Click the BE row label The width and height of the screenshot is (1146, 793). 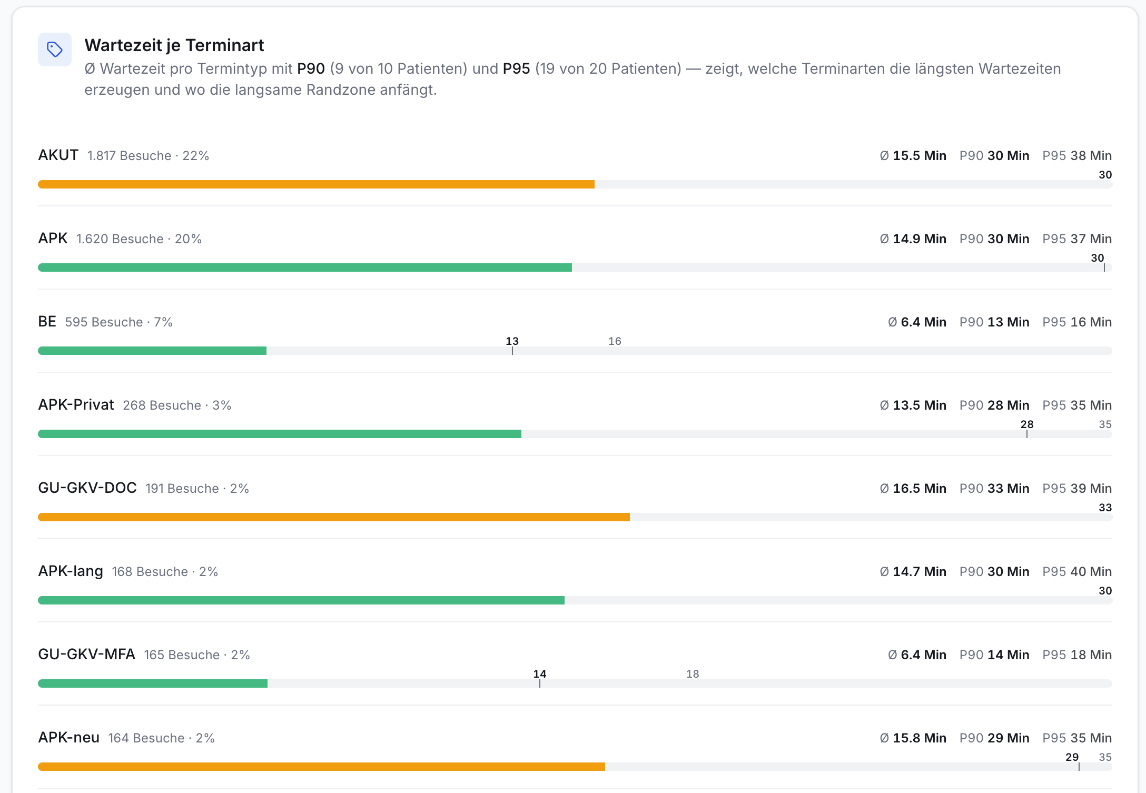tap(47, 322)
